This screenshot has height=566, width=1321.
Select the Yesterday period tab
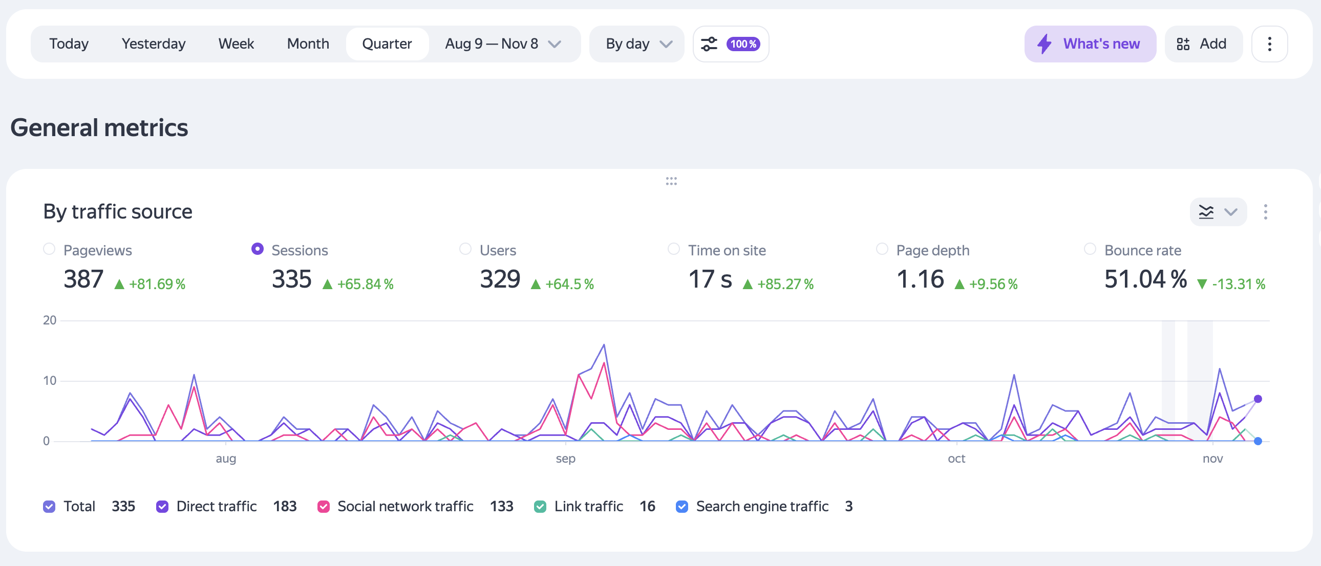[153, 44]
